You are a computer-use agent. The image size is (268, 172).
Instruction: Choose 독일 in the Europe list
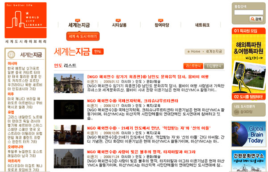pos(25,121)
